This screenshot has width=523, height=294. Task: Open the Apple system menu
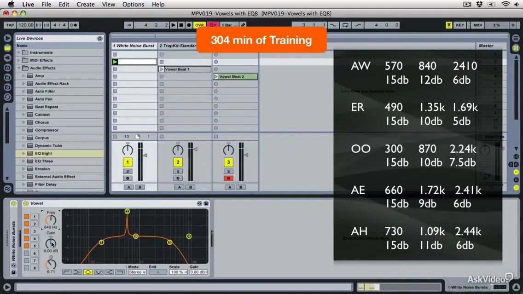(11, 4)
